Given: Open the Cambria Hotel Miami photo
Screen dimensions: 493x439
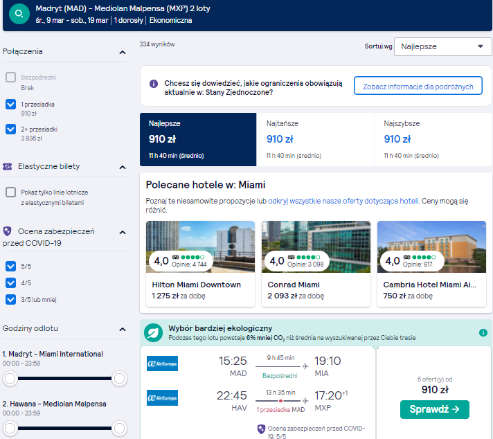Looking at the screenshot, I should coord(431,247).
